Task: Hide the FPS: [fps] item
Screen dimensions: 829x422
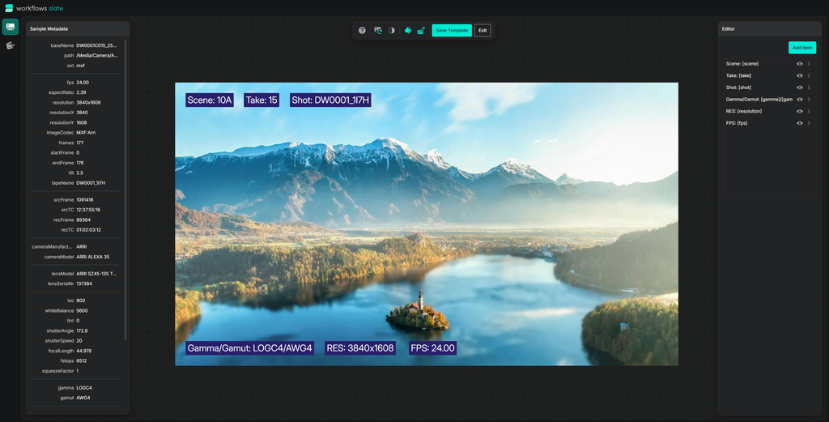Action: 800,123
